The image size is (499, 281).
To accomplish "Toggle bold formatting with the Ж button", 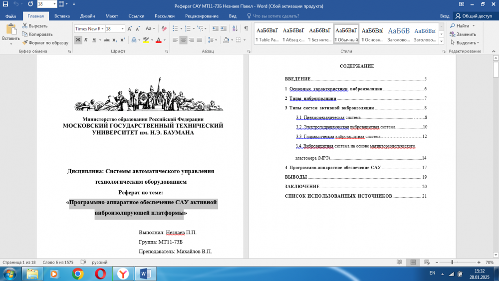I will [x=78, y=40].
